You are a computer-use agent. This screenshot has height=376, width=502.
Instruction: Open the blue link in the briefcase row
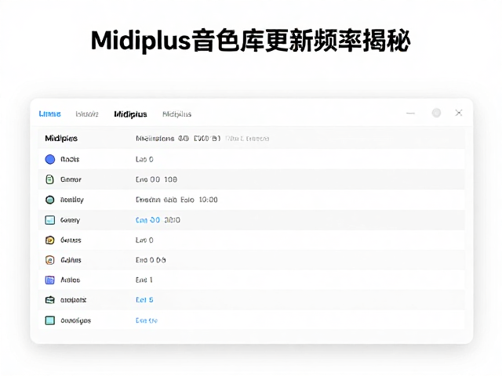(x=144, y=300)
